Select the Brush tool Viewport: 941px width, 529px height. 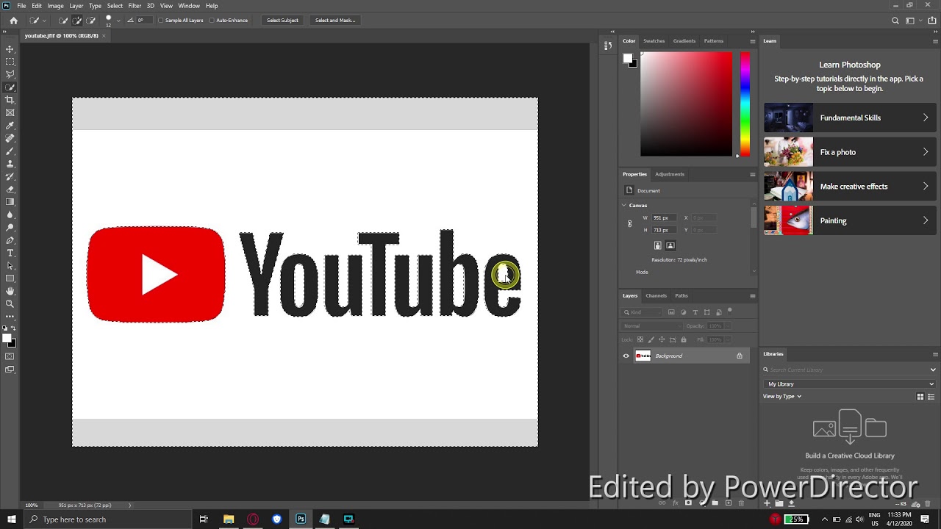[10, 151]
